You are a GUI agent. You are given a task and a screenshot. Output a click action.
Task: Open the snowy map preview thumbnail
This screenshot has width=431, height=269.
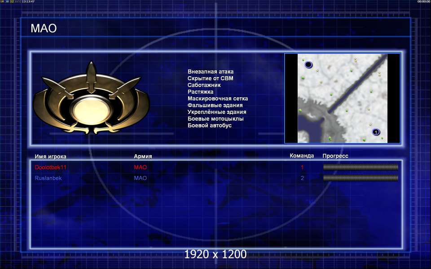coord(342,98)
